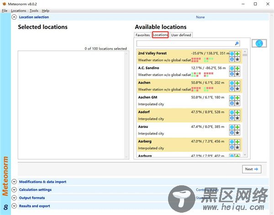Click the Next button

pos(252,169)
